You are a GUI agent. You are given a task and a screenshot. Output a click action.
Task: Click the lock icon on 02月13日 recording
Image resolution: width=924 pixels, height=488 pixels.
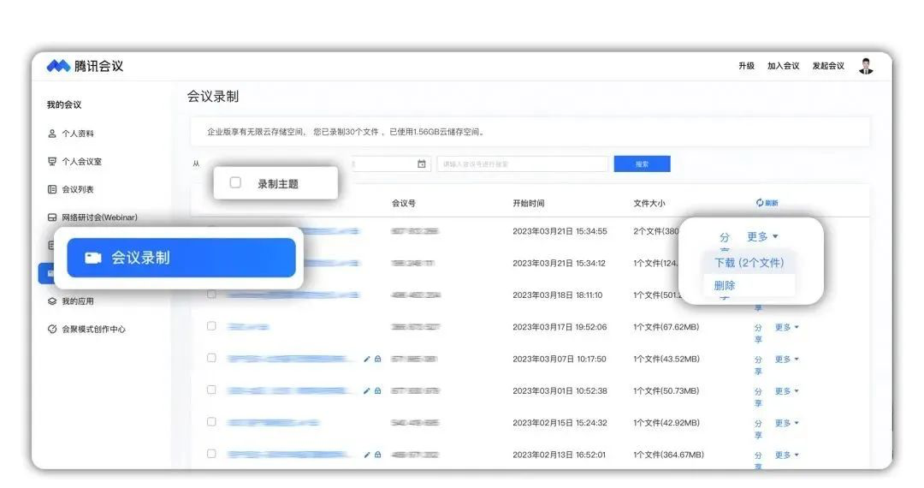(x=378, y=455)
